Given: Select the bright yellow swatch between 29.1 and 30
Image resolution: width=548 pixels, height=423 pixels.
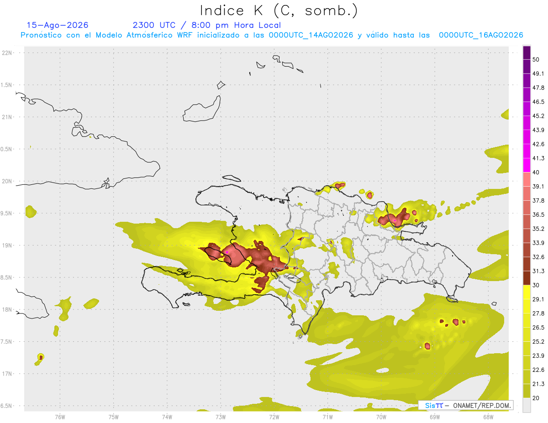Looking at the screenshot, I should pyautogui.click(x=527, y=292).
